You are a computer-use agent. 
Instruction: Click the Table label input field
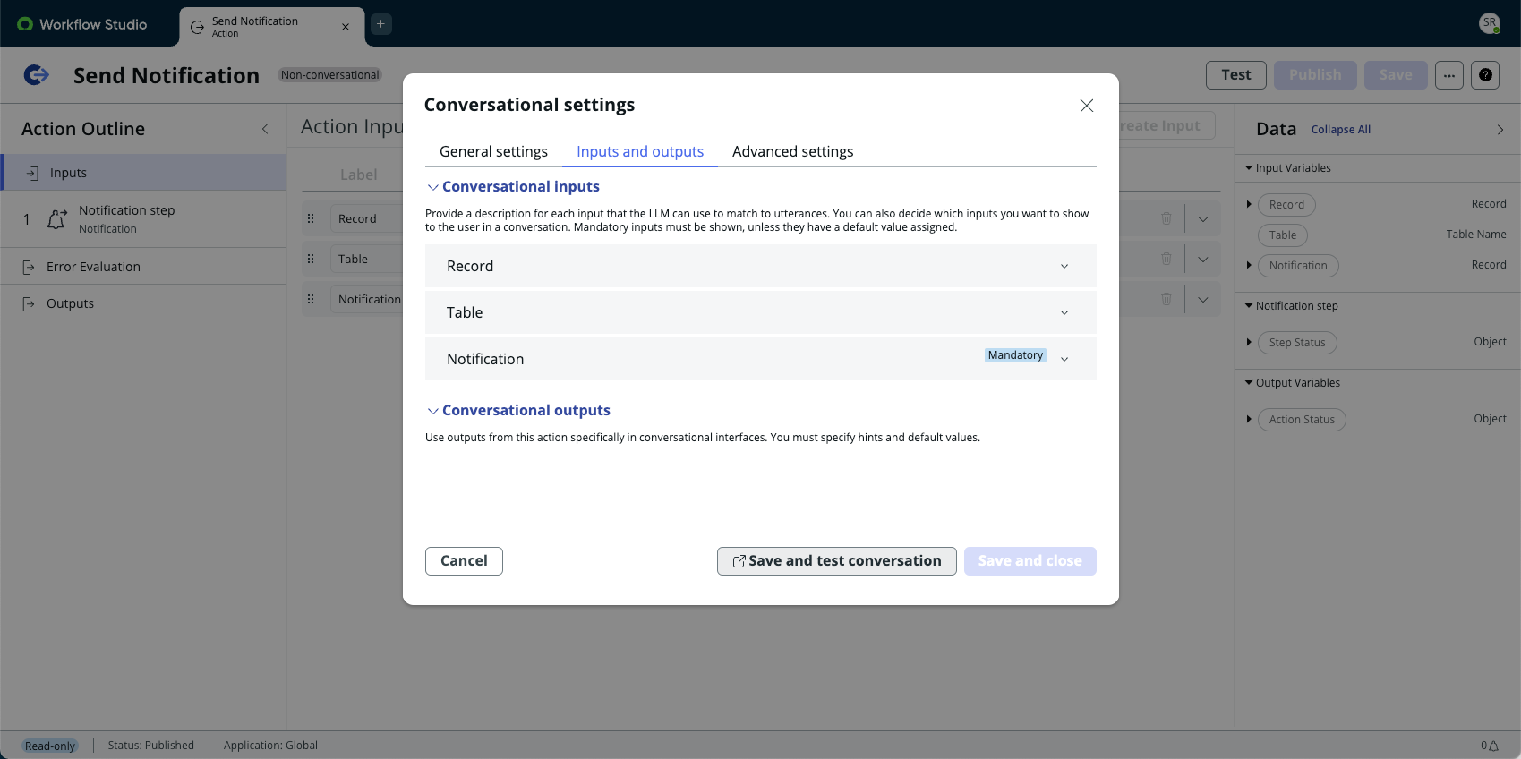[x=367, y=260]
